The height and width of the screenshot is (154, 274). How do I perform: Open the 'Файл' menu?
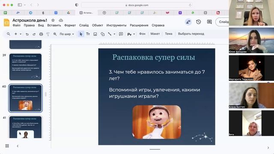[16, 25]
